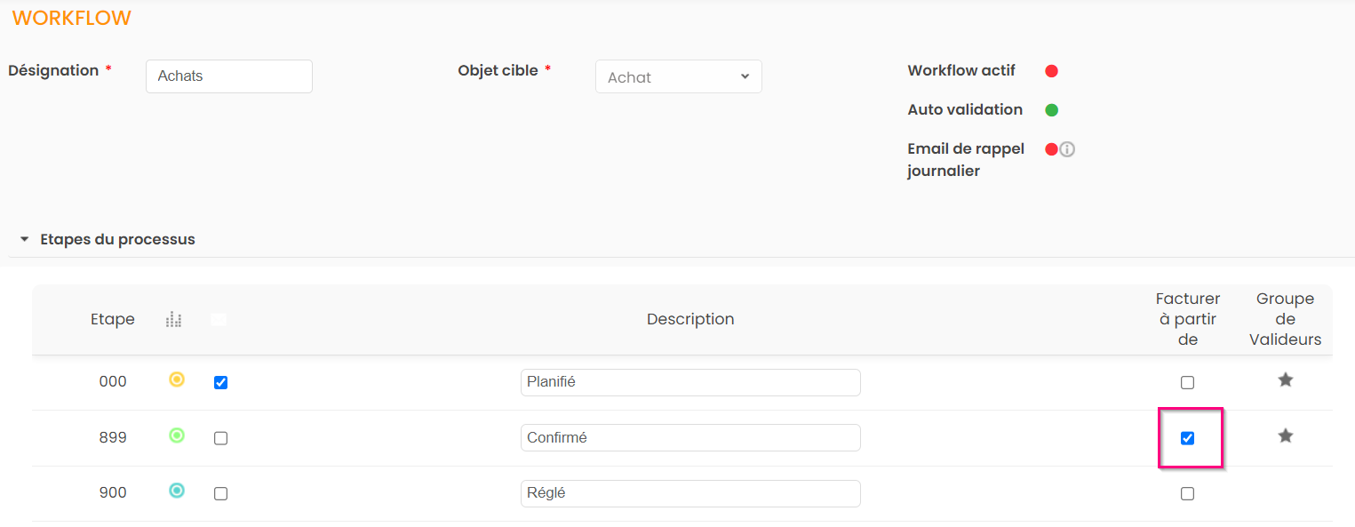Click the info icon beside Email de rappel
Screen dimensions: 1355x527
1067,149
